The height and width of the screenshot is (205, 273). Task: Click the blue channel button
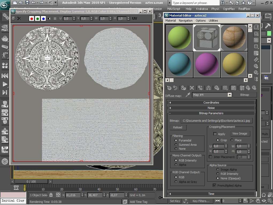tap(43, 18)
